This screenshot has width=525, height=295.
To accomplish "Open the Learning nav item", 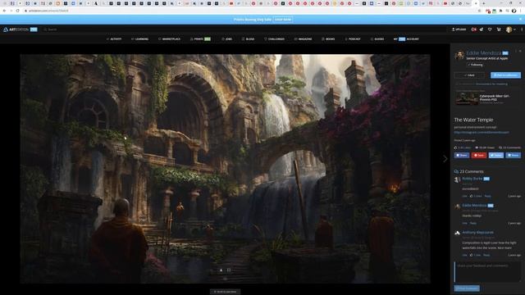I will (140, 39).
